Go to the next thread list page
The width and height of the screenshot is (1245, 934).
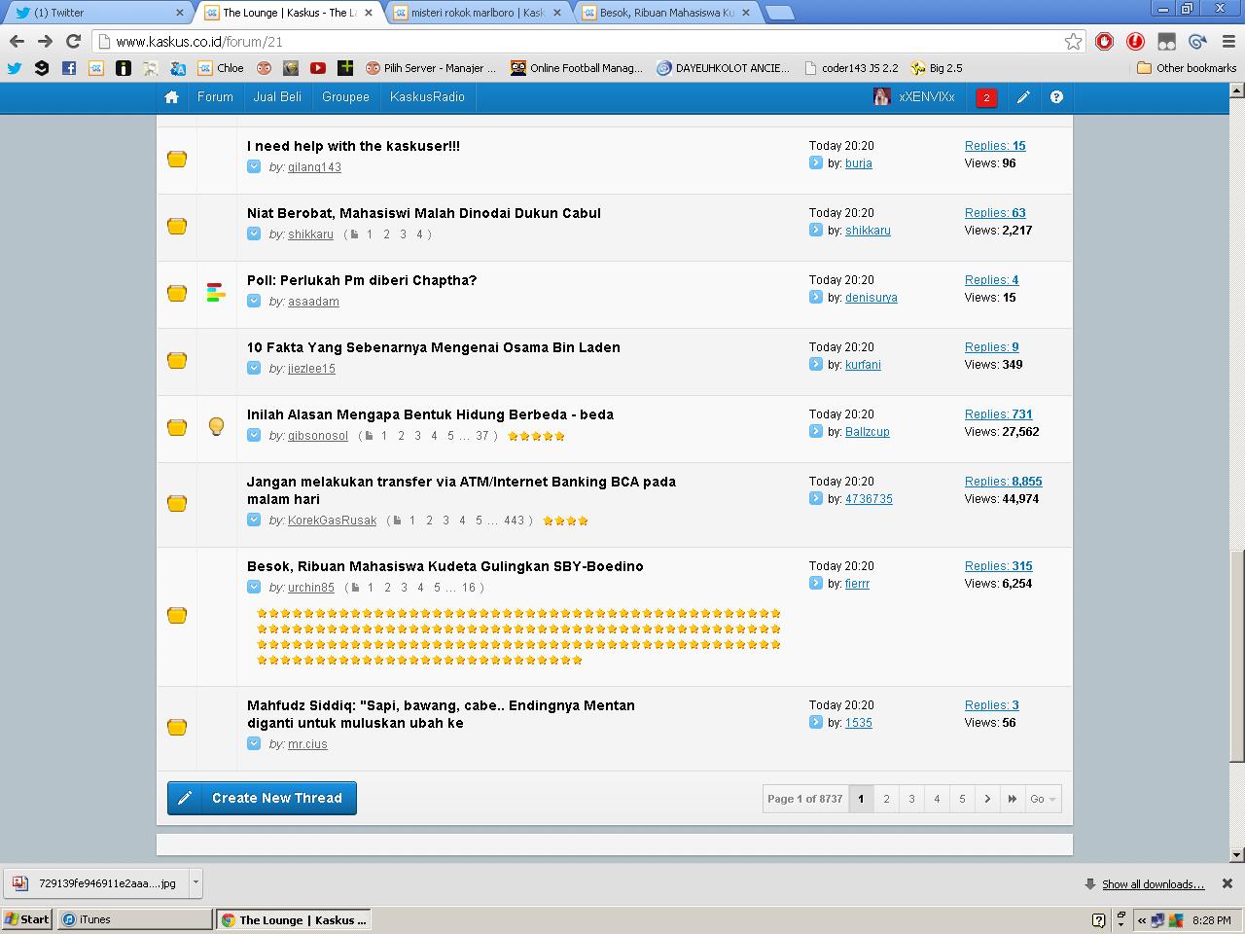tap(987, 799)
